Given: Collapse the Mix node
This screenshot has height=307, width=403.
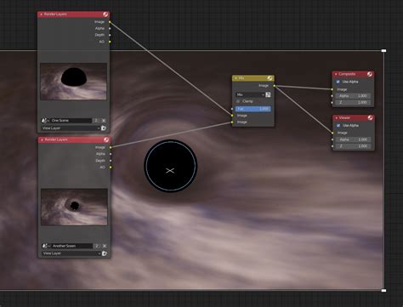Looking at the screenshot, I should pyautogui.click(x=236, y=78).
